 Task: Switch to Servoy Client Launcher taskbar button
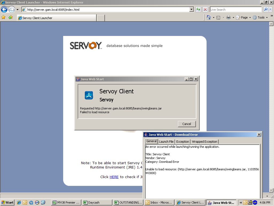tap(190, 203)
